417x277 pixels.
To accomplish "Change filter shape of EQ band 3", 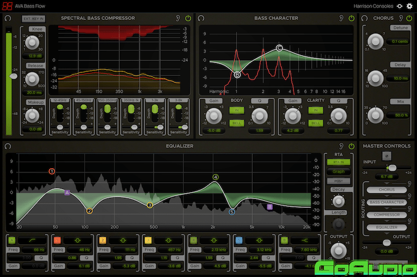I will pyautogui.click(x=168, y=241).
